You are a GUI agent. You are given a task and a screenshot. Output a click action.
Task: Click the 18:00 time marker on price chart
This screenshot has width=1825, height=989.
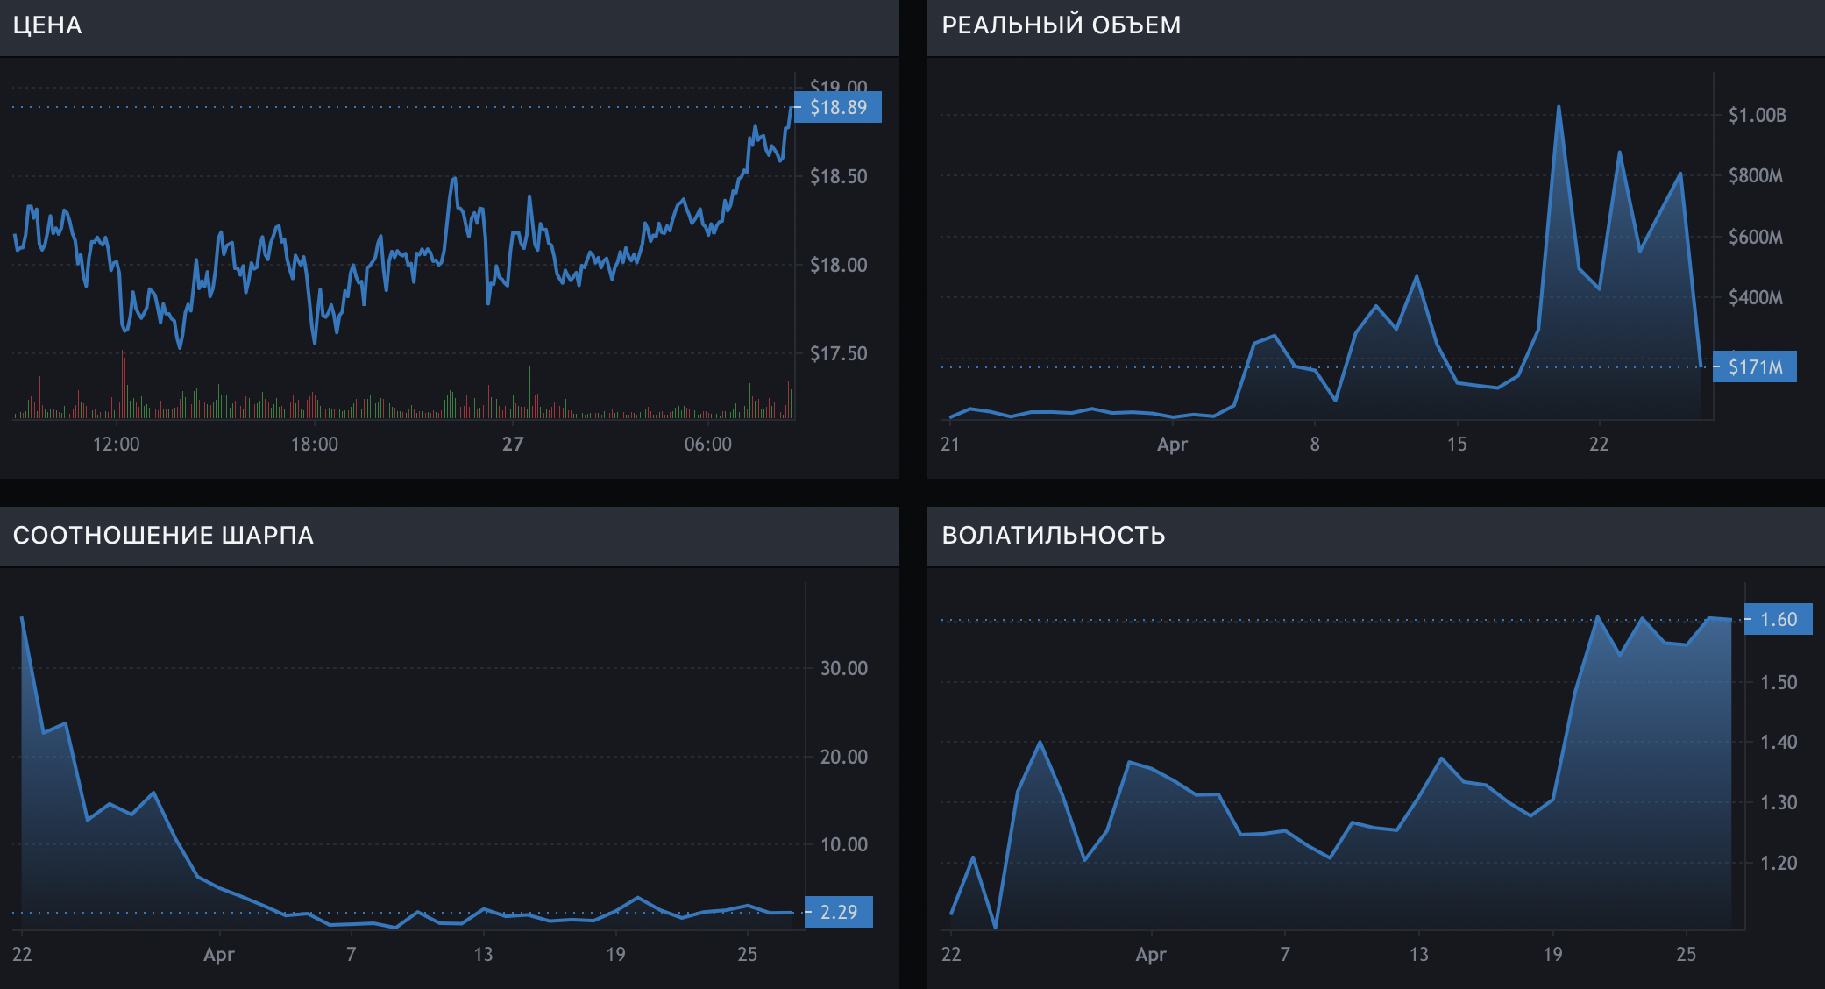315,445
